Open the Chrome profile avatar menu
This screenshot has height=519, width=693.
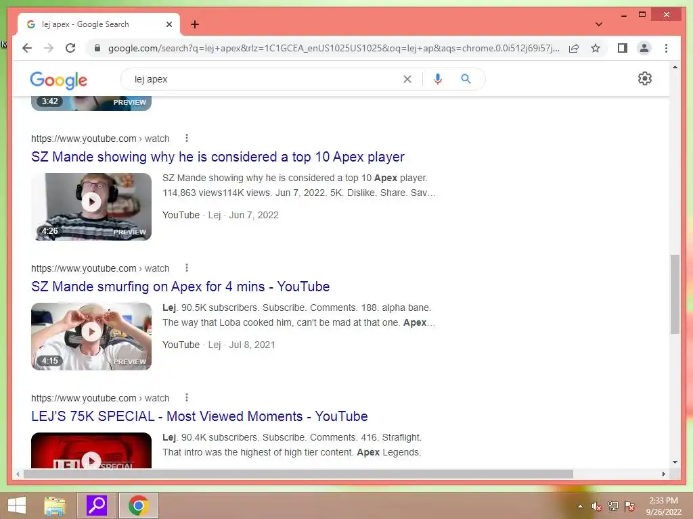644,48
